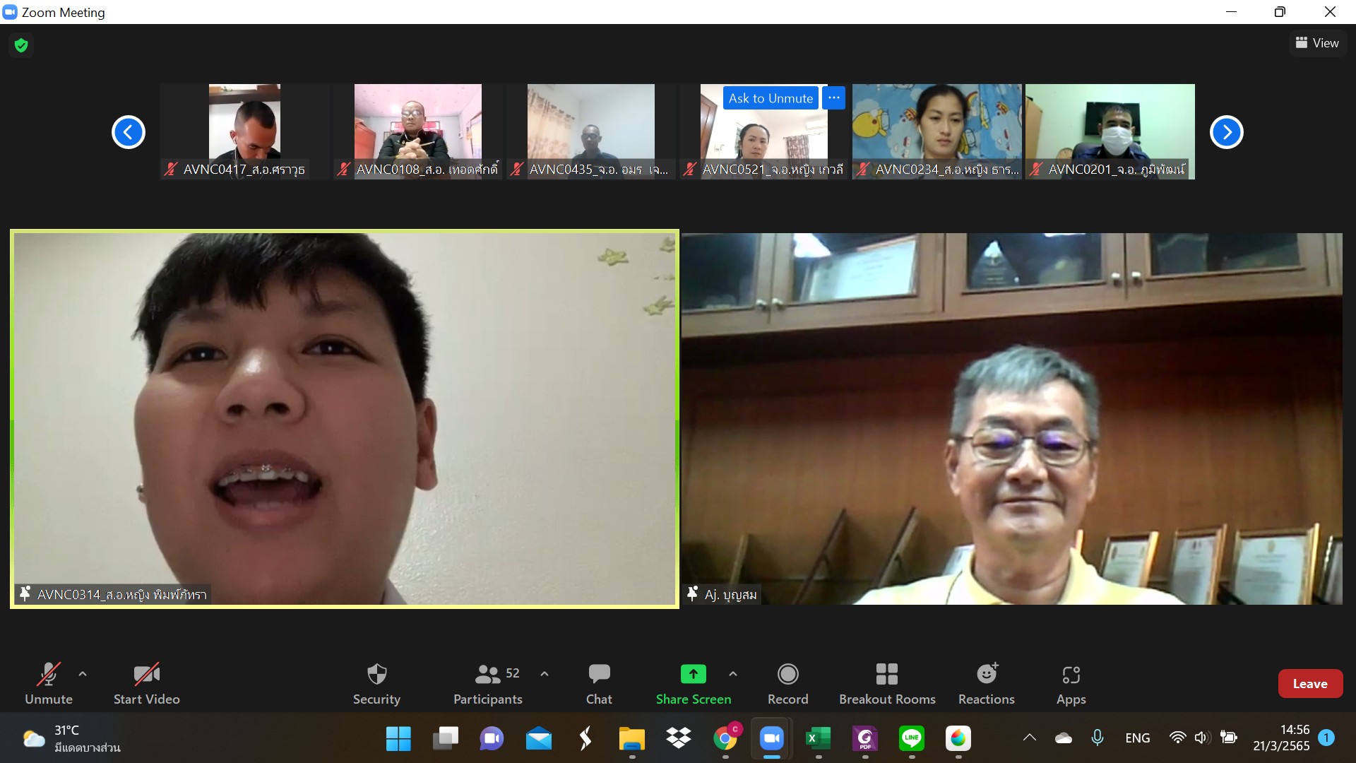
Task: Click the Zoom taskbar icon
Action: 772,738
